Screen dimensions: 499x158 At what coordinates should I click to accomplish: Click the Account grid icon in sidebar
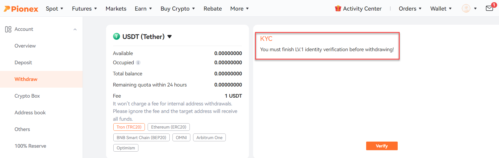8,29
